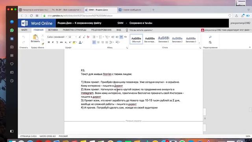Viewport: 252px width, 142px height.
Task: Open the bullet list dropdown arrow
Action: [x=97, y=37]
